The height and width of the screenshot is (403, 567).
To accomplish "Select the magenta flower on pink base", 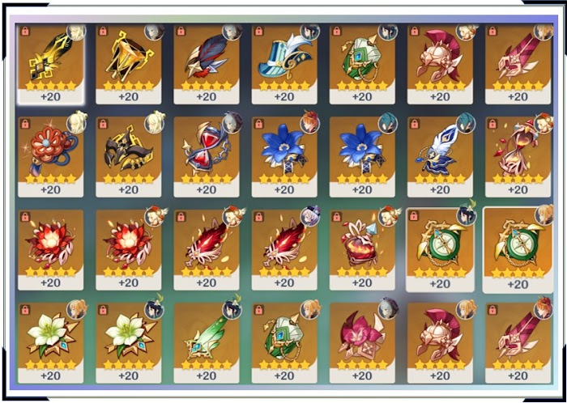I will 362,342.
